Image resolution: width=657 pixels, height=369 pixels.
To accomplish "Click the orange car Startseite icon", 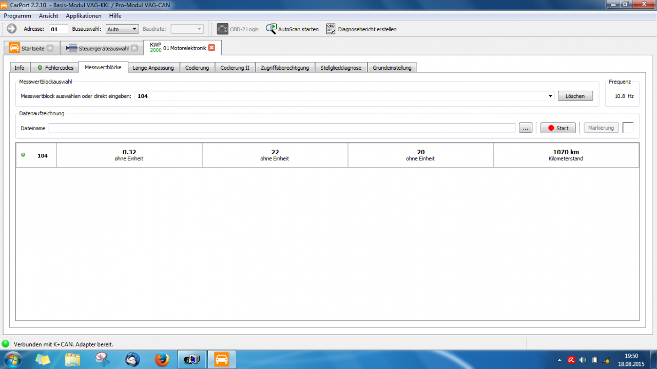I will pos(14,48).
